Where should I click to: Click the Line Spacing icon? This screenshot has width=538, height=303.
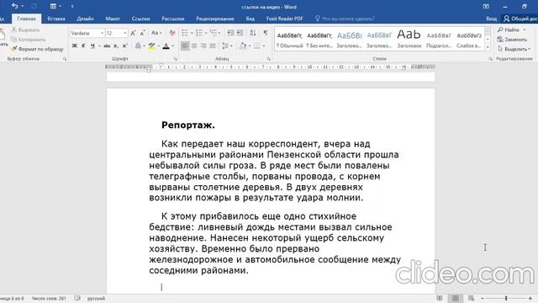click(x=225, y=45)
